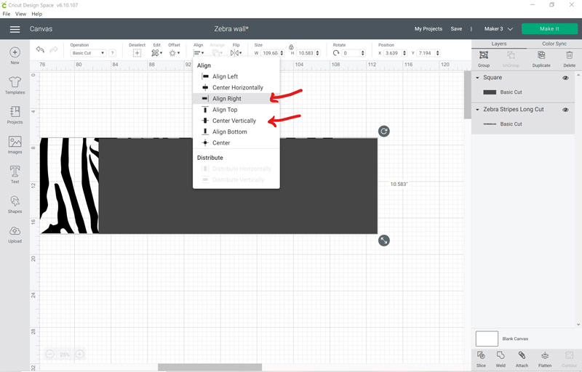Hide the Zebra Stripes Long Cut layer
Screen dimensions: 582x372
click(x=565, y=110)
